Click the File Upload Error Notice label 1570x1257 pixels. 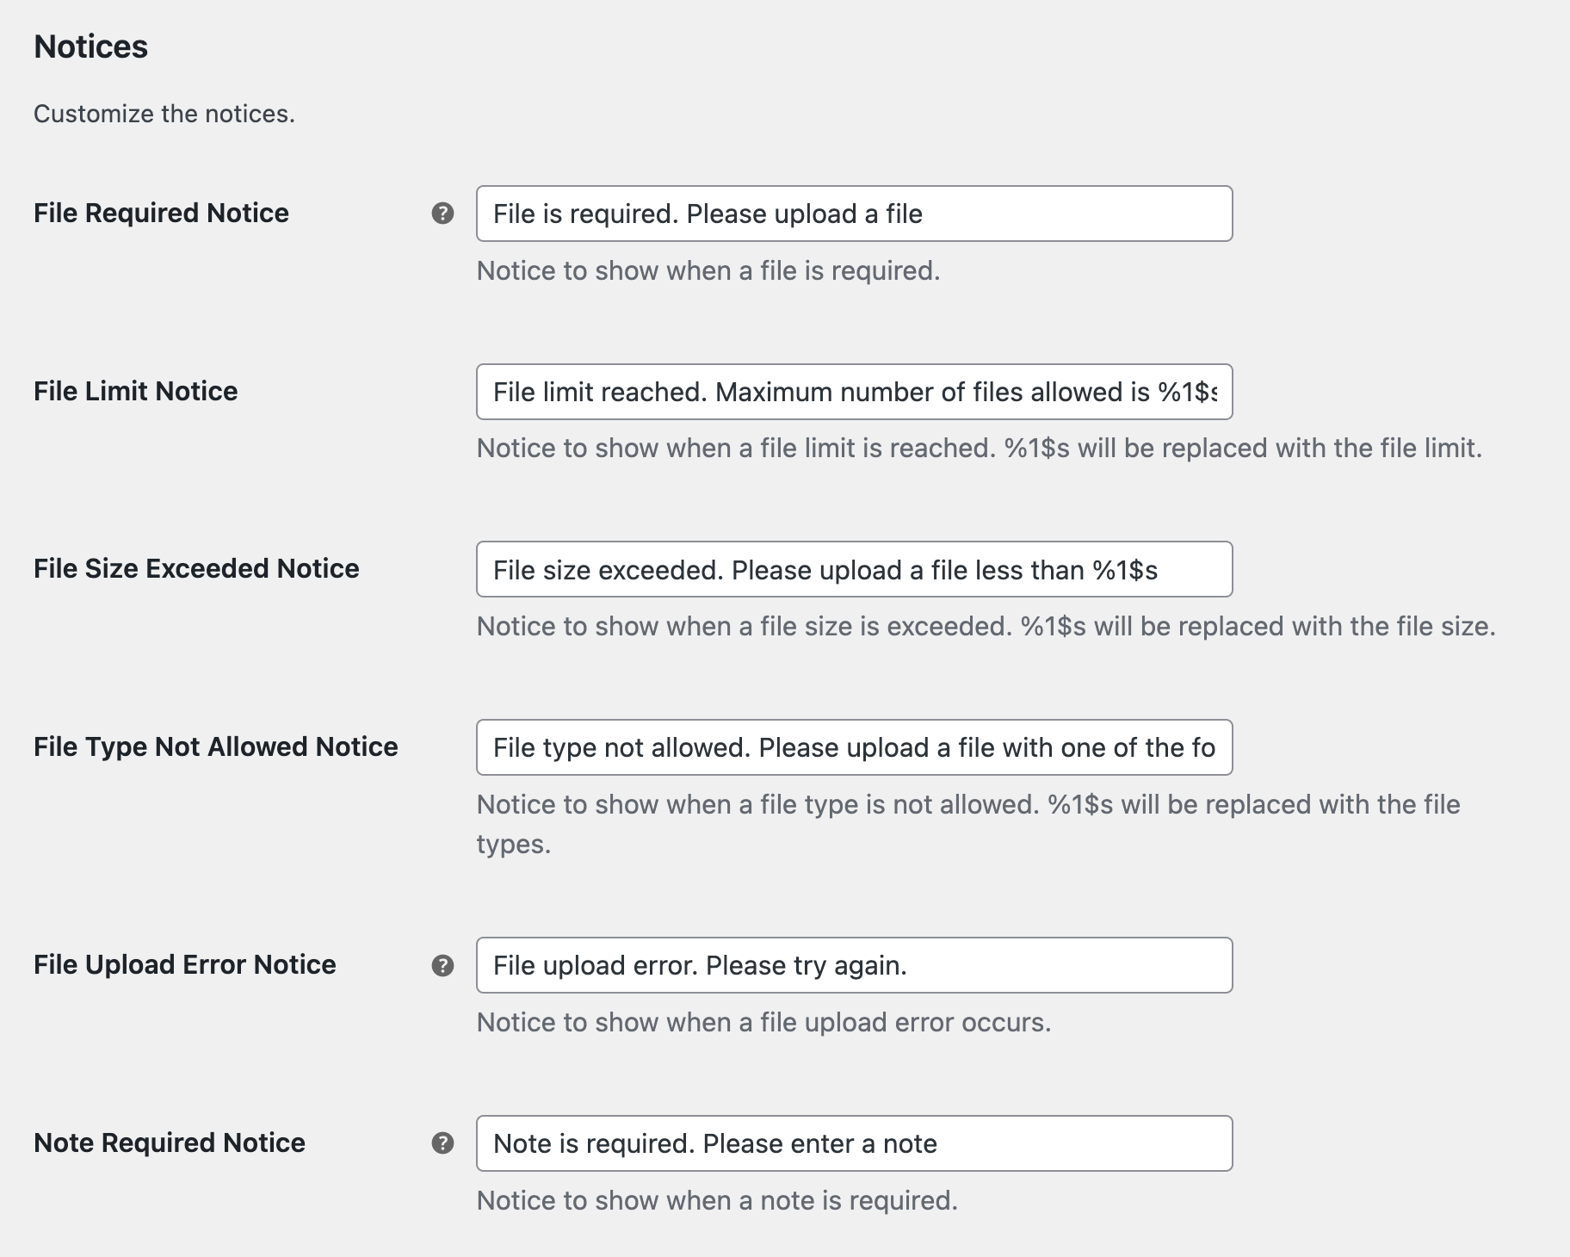click(x=184, y=964)
